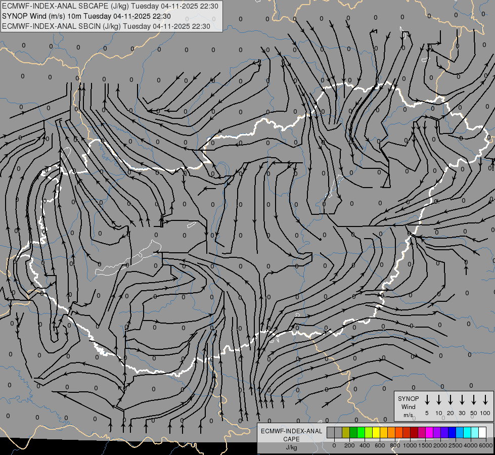The height and width of the screenshot is (455, 495).
Task: Click the SYNOP label in wind legend
Action: pyautogui.click(x=408, y=398)
